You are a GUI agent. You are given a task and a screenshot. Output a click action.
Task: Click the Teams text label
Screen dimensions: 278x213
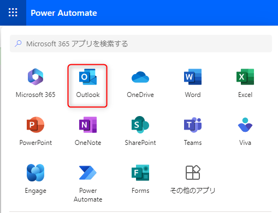193,143
